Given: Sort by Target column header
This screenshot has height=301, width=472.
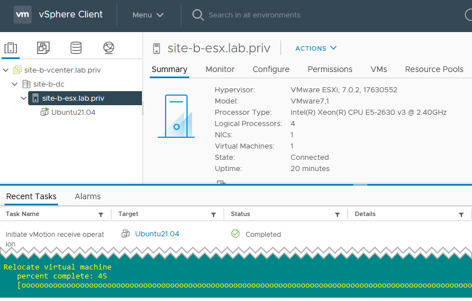Looking at the screenshot, I should [128, 214].
